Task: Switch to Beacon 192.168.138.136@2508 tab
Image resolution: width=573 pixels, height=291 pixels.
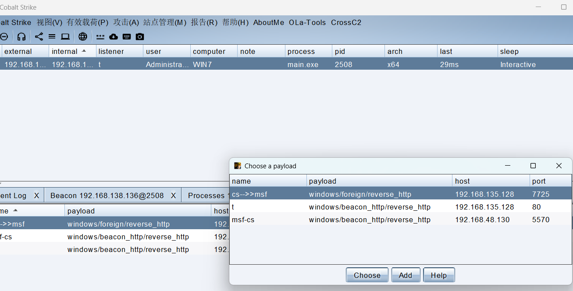Action: [x=107, y=195]
